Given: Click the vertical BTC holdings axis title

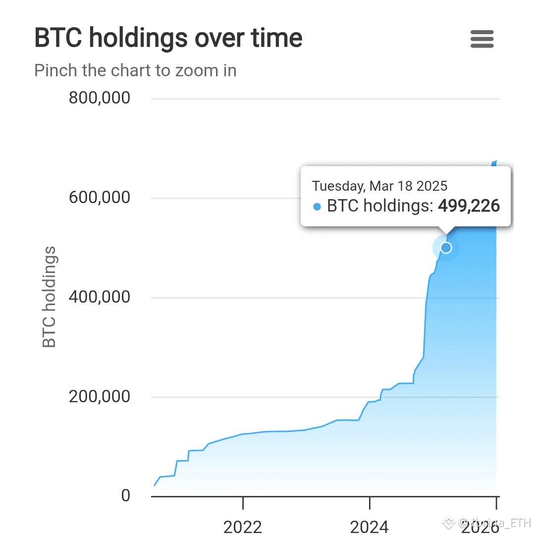Looking at the screenshot, I should [49, 297].
